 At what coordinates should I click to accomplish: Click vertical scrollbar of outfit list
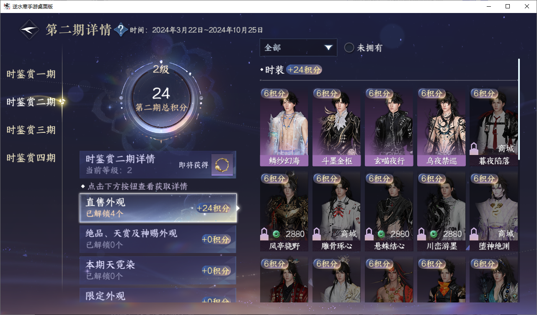coord(519,109)
